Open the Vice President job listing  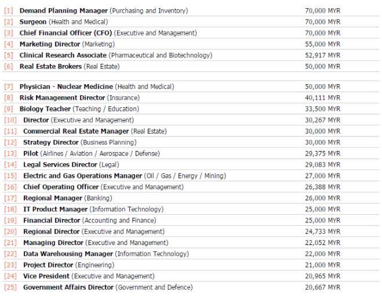pyautogui.click(x=46, y=276)
